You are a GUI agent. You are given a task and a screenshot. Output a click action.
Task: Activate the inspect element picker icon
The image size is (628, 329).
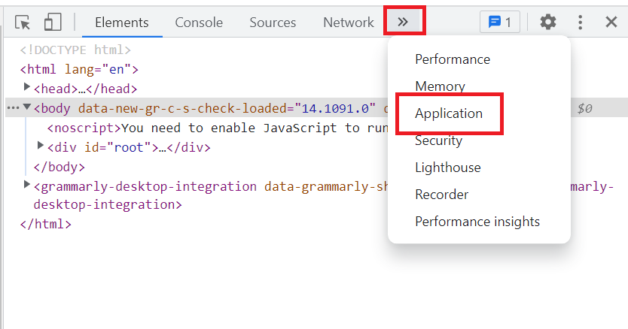pos(23,22)
